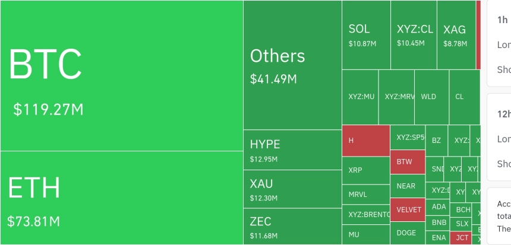Select the DOGE tile
This screenshot has width=511, height=245.
click(x=408, y=233)
